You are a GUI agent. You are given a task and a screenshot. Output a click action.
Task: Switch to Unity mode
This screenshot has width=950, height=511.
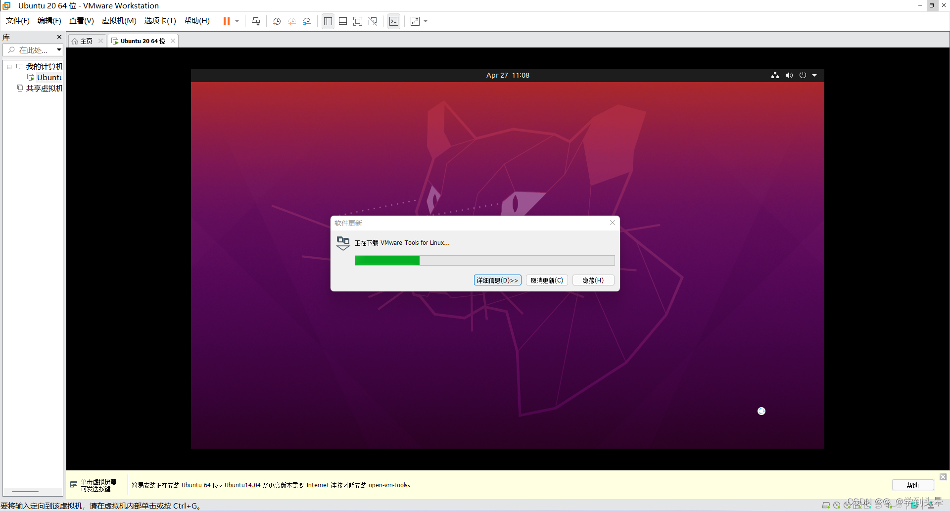[373, 21]
